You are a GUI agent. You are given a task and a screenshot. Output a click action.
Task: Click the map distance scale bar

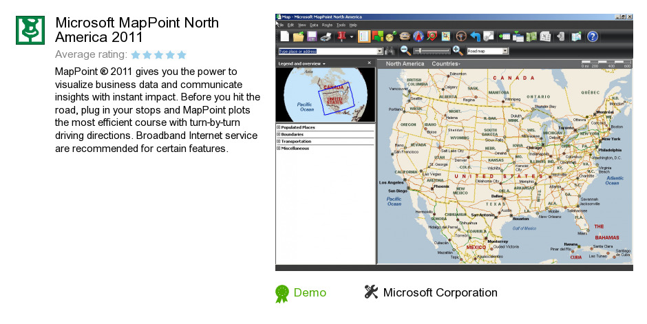tap(606, 64)
